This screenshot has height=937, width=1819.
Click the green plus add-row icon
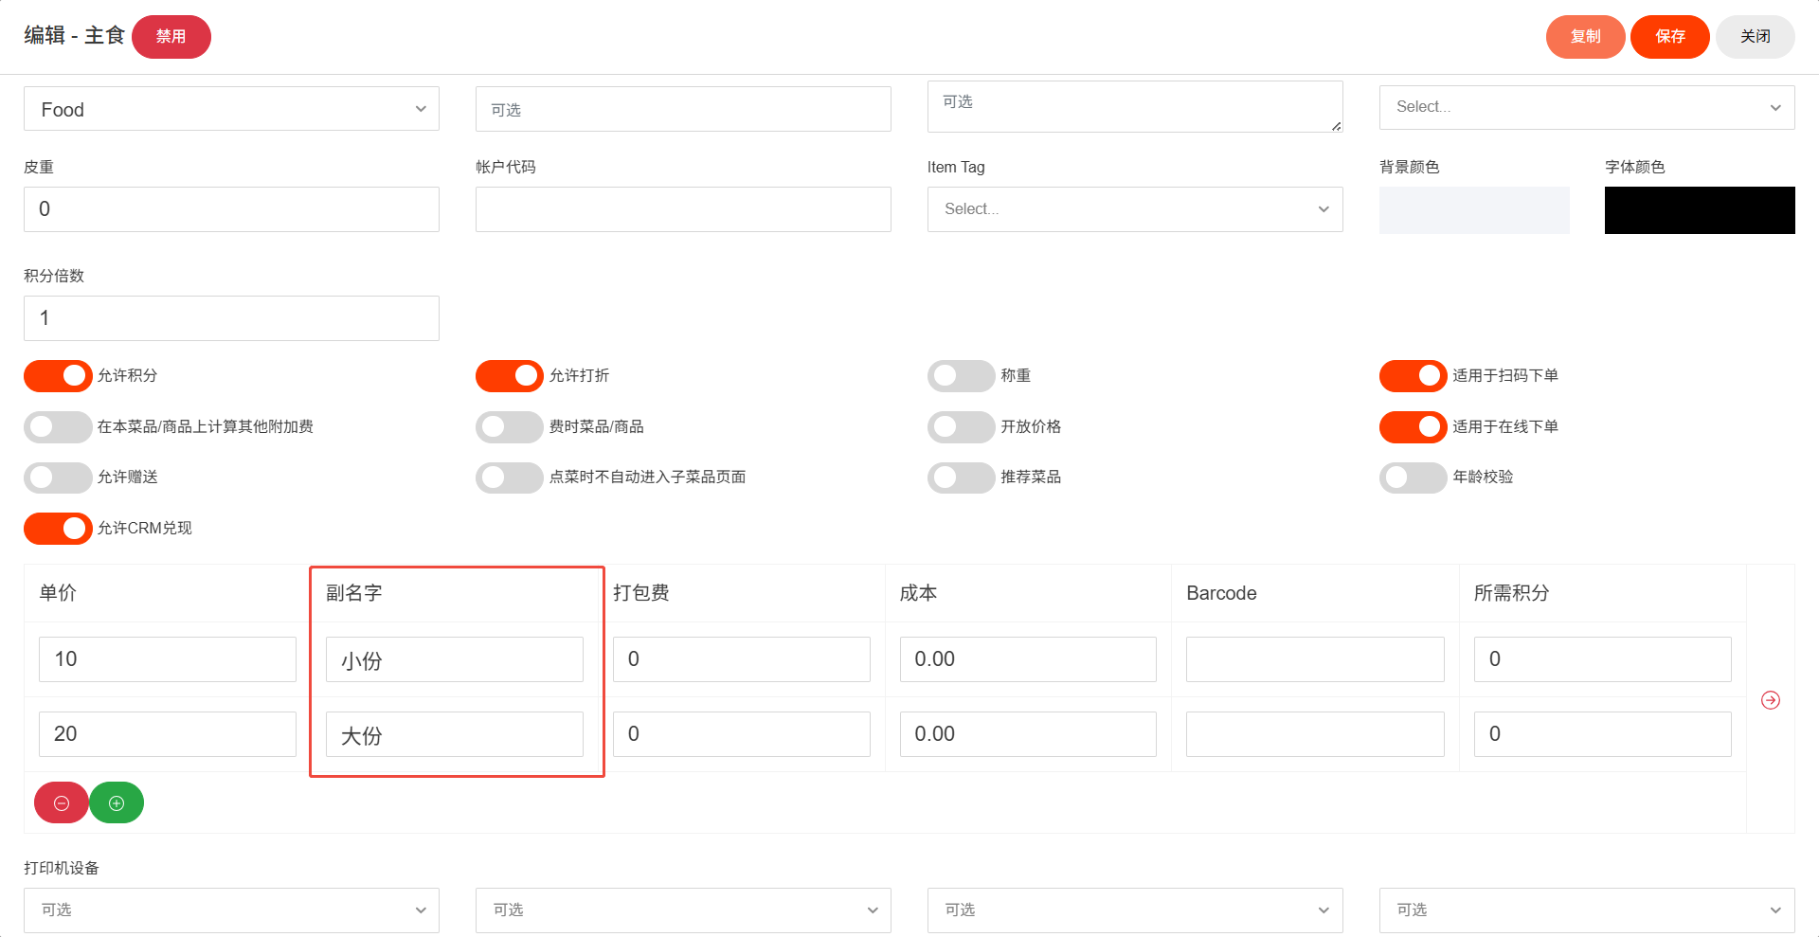click(117, 803)
